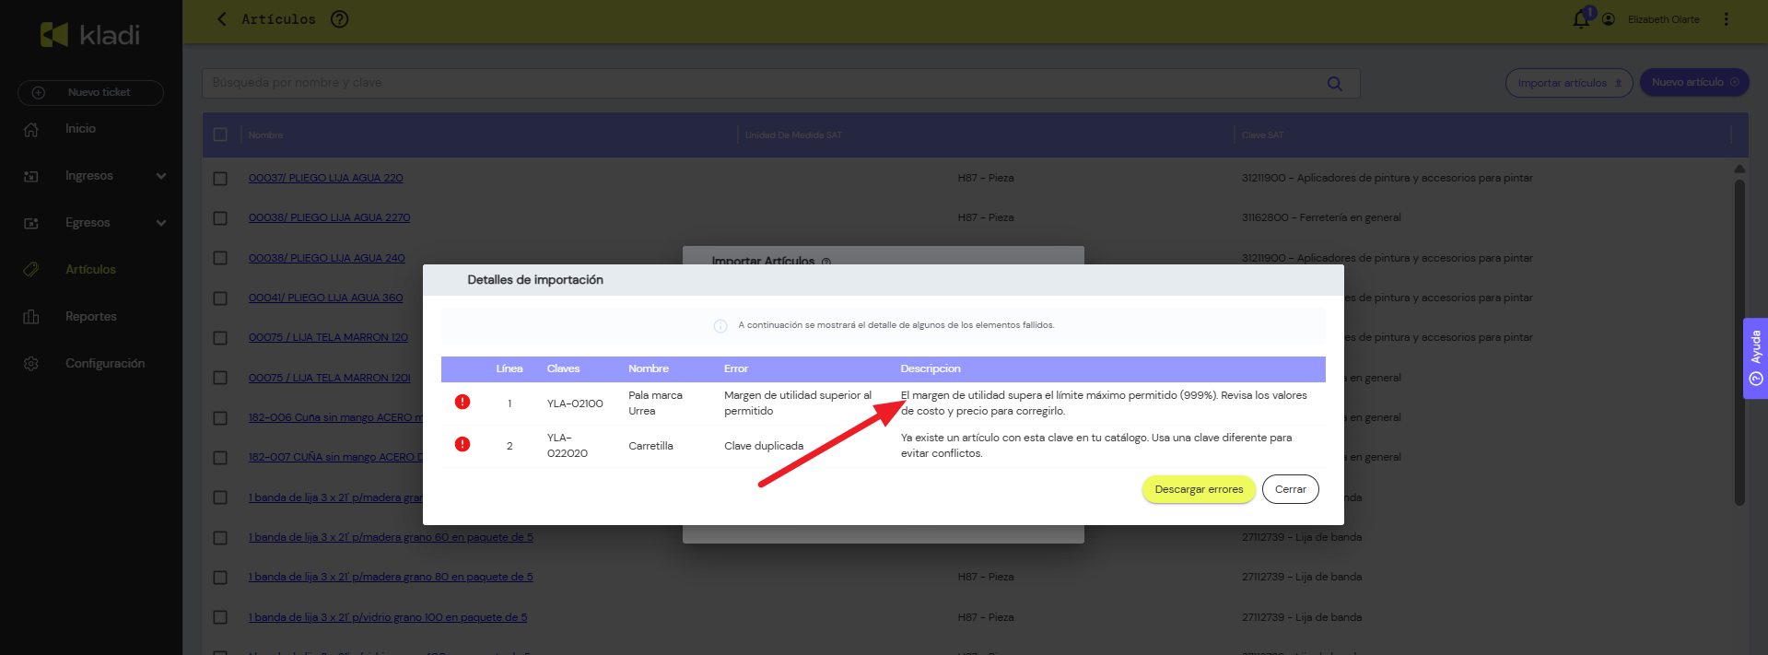Click the search magnifier icon
1768x655 pixels.
1334,83
